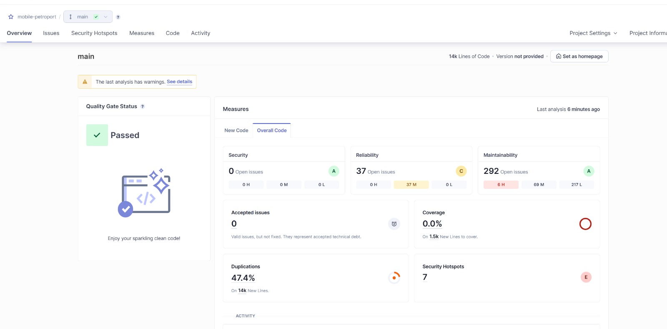Click the accepted issues icon
This screenshot has height=329, width=667.
394,224
